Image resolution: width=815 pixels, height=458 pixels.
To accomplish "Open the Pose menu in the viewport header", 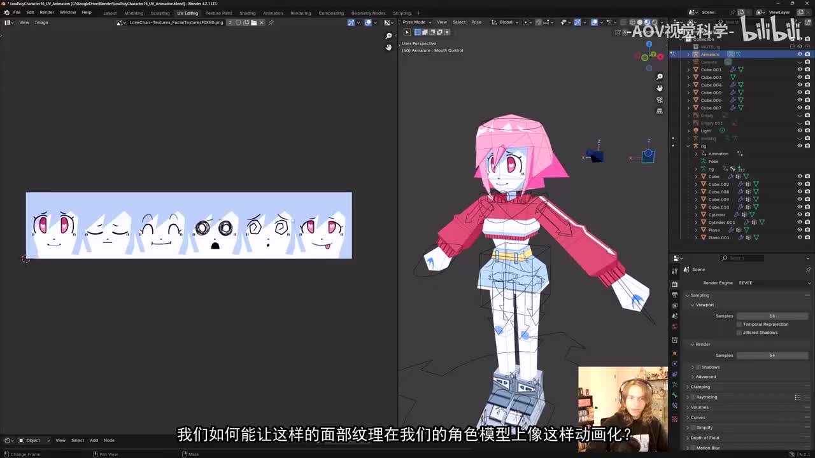I will pos(476,22).
